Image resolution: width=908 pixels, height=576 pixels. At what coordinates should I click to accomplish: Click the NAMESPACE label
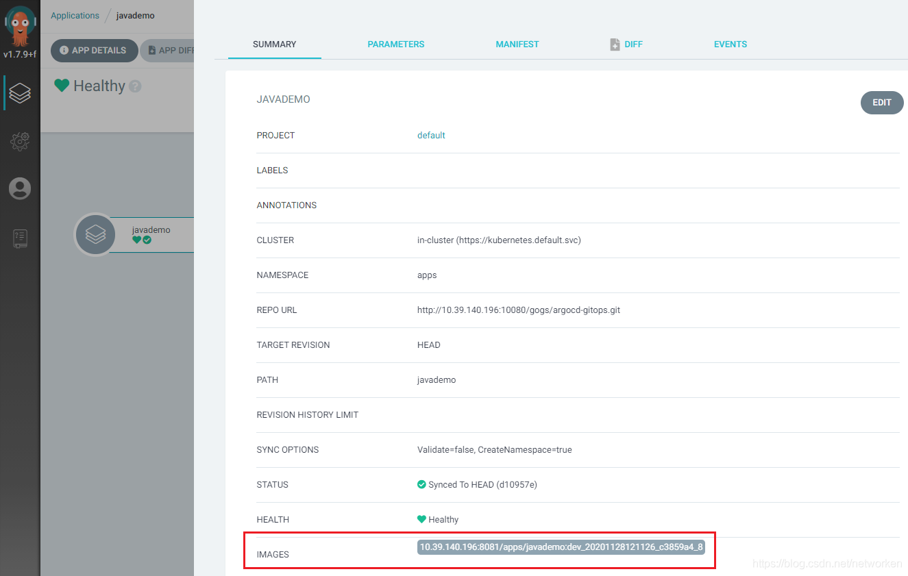pos(282,275)
